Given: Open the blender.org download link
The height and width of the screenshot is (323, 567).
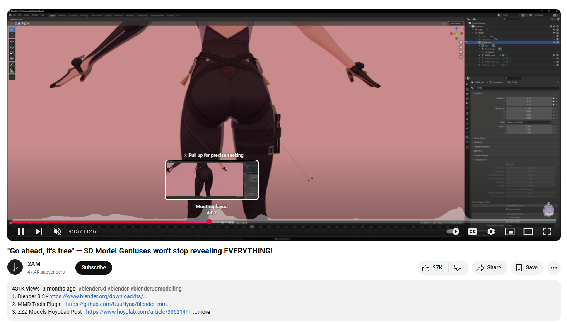Looking at the screenshot, I should [98, 297].
